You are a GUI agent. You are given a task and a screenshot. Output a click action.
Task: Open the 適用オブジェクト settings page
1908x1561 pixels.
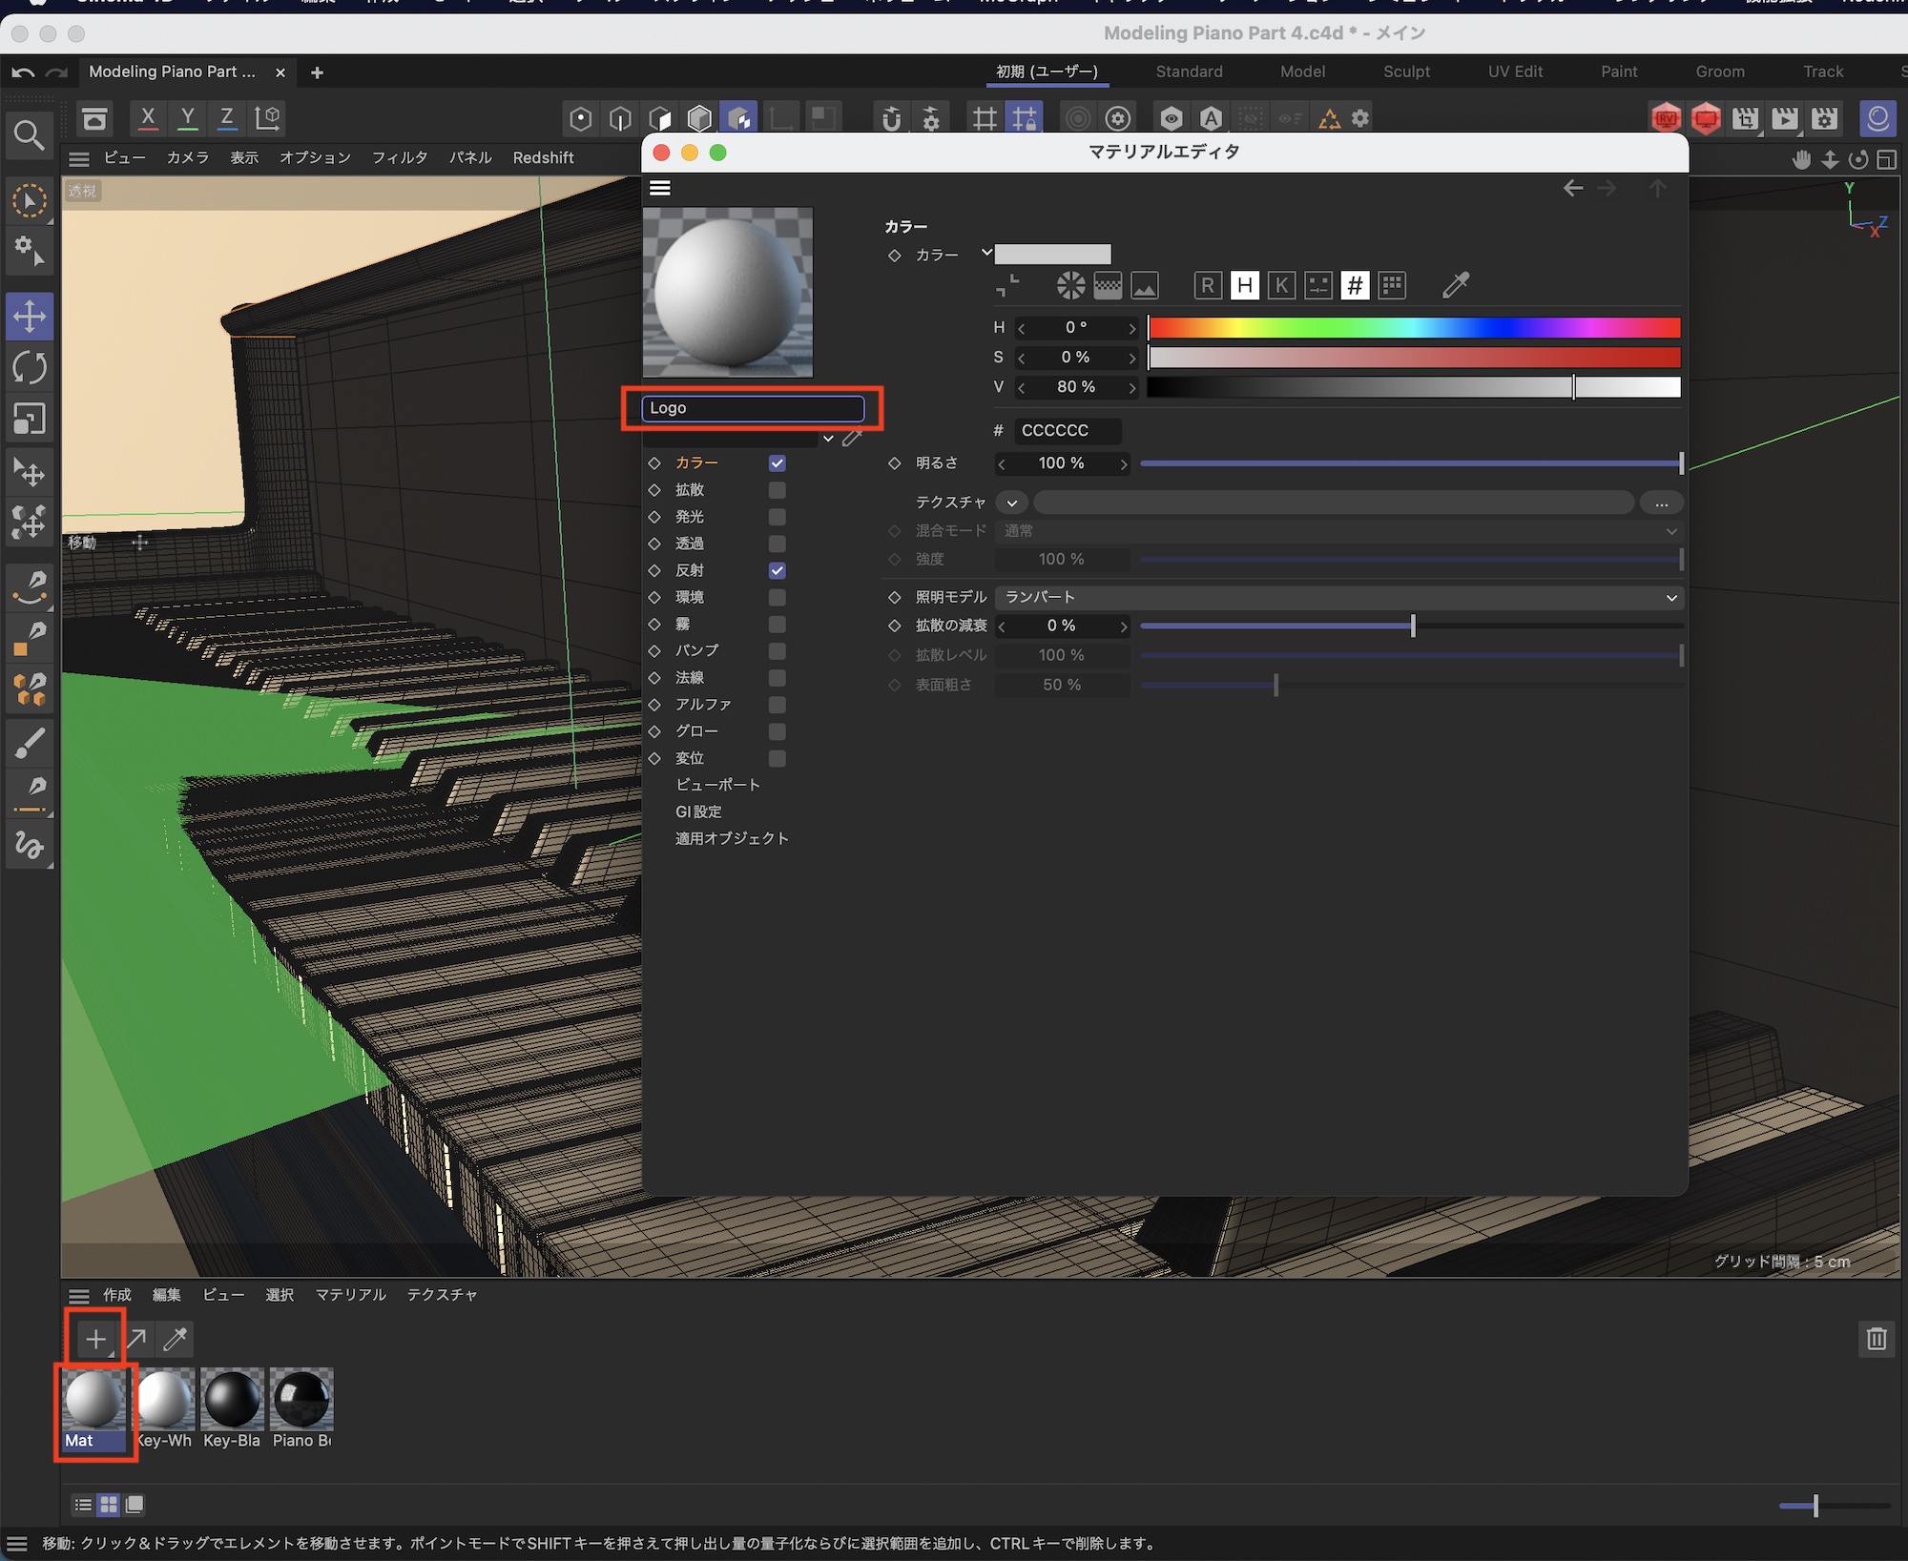click(732, 838)
